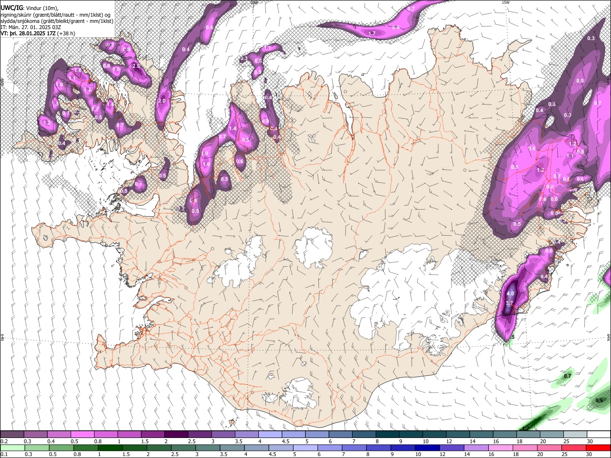Click the '64N' latitude label on right edge
Image resolution: width=611 pixels, height=458 pixels.
609,337
